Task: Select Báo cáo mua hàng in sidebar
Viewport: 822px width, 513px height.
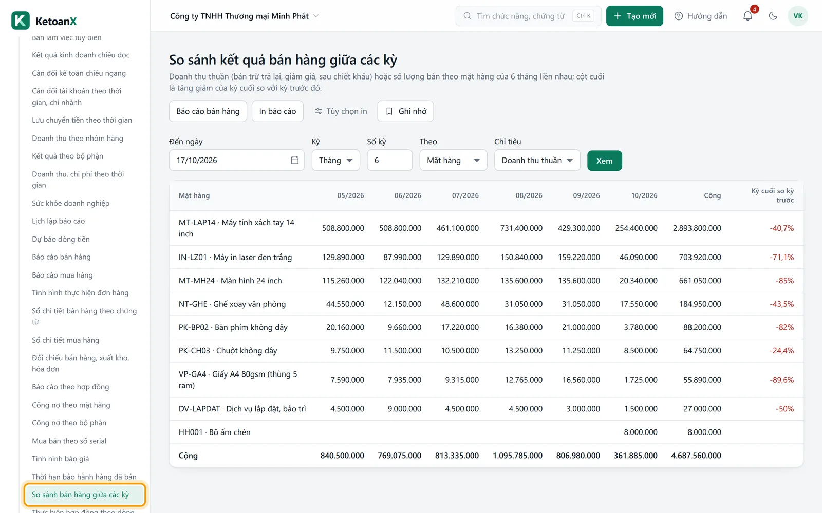Action: click(62, 275)
